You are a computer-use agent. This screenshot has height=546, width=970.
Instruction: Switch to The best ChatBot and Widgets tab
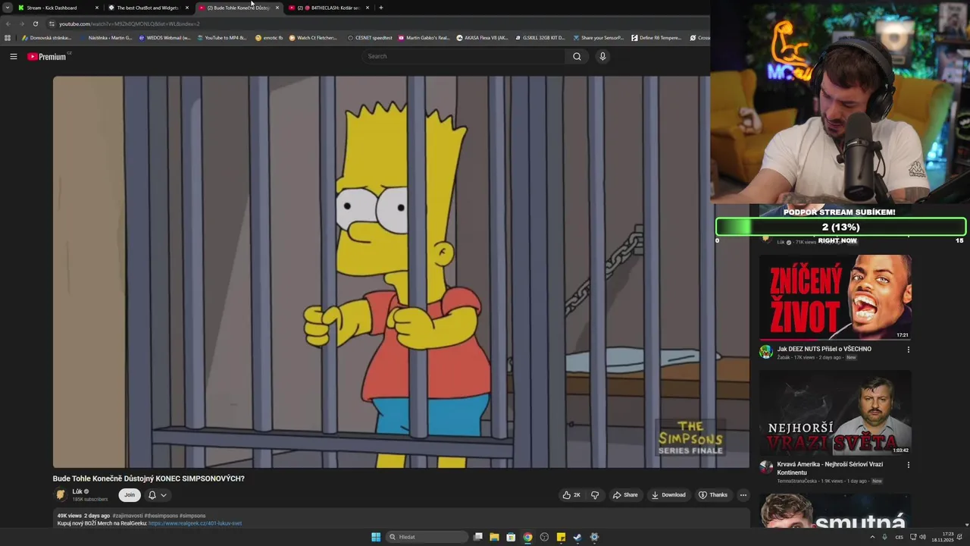[x=148, y=8]
